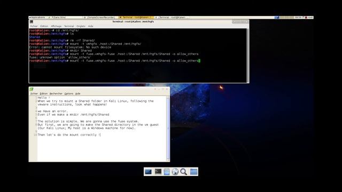
Task: Open Options menu in Mousepad
Action: pos(69,94)
